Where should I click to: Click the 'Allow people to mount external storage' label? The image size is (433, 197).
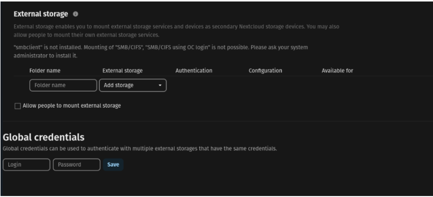(x=72, y=106)
